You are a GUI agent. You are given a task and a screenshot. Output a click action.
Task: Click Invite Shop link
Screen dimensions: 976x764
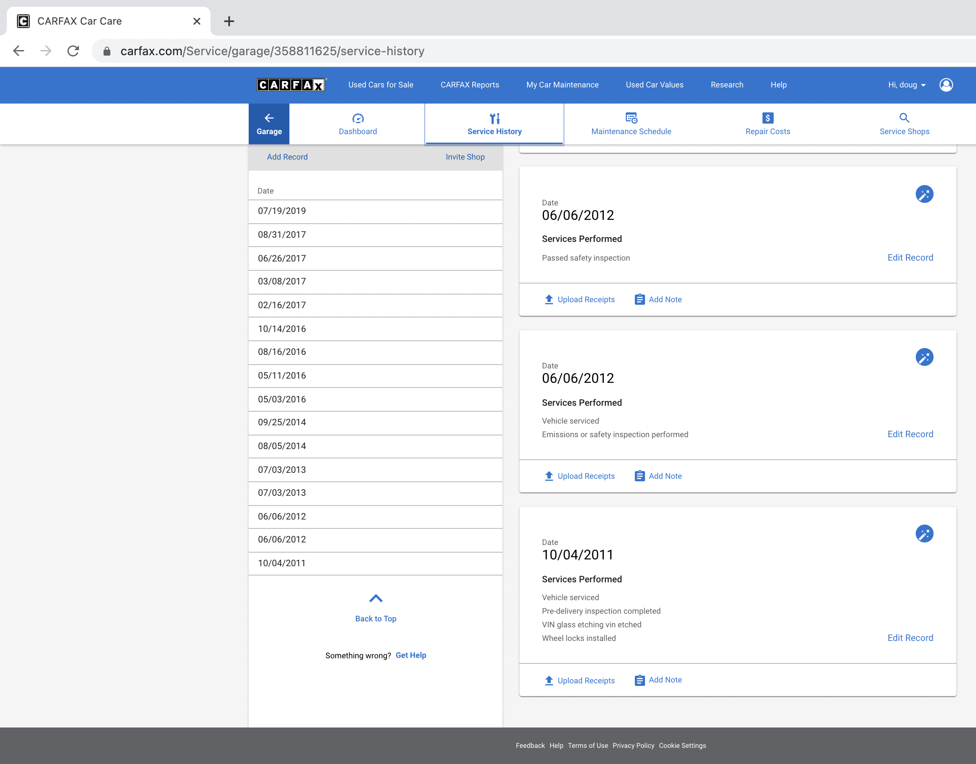465,157
